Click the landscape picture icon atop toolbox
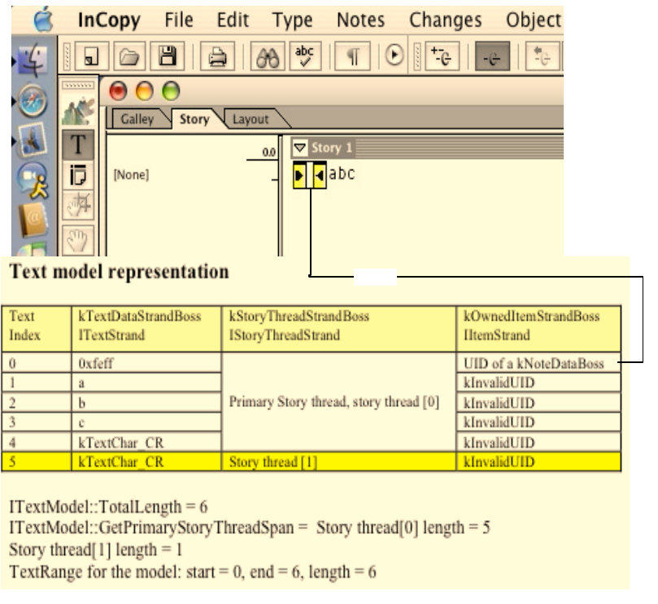 (78, 111)
